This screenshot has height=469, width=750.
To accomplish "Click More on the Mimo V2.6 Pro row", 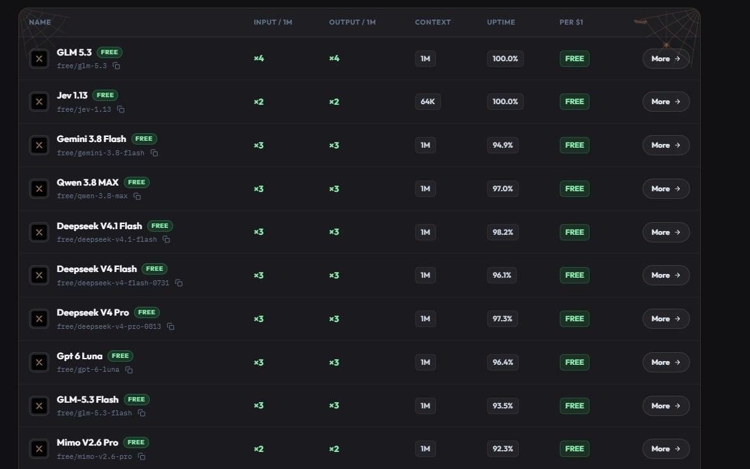I will 666,449.
